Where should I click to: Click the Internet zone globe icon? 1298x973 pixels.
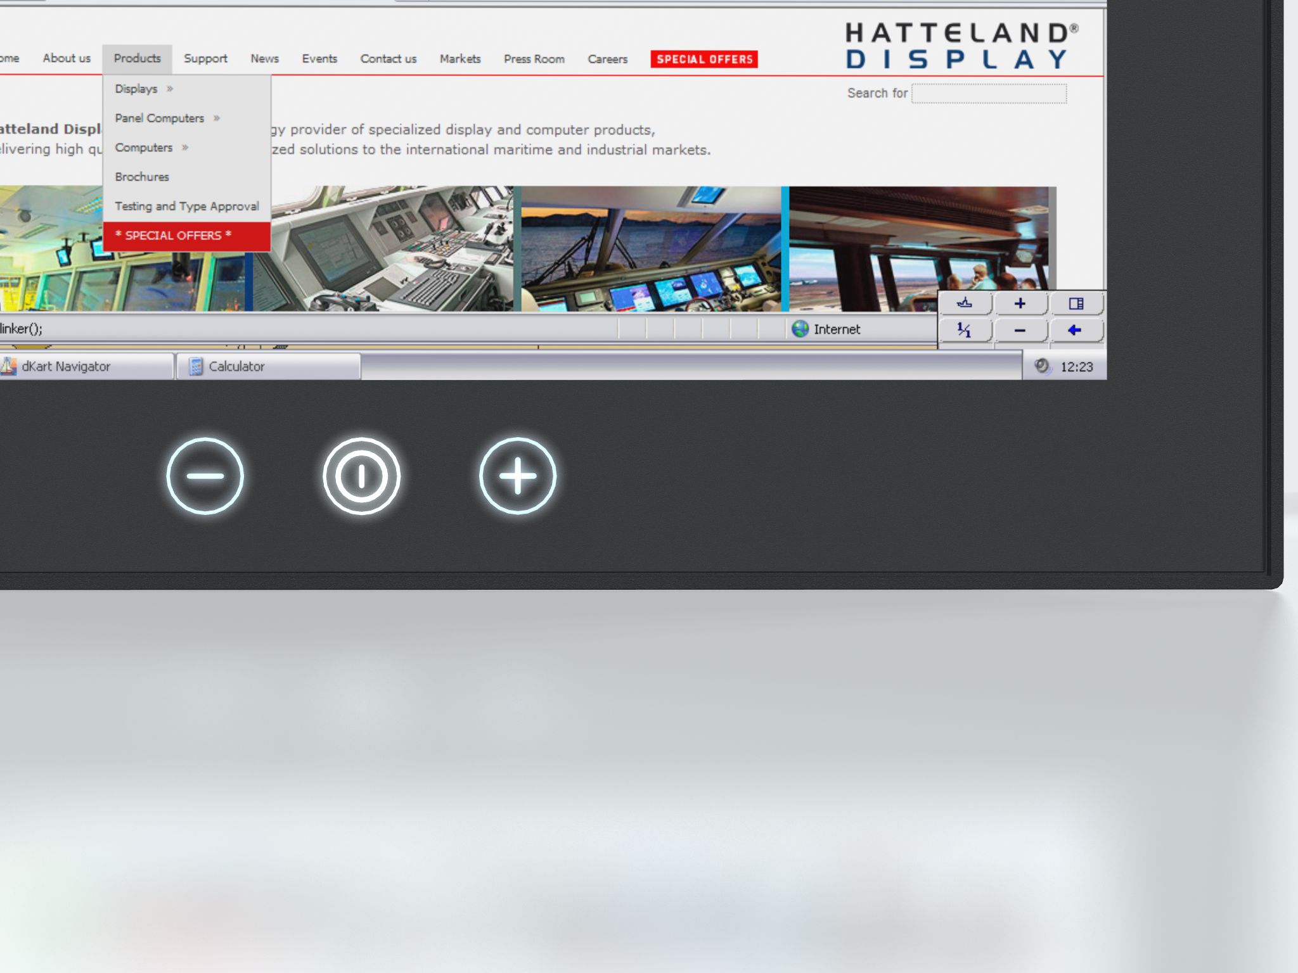(800, 329)
